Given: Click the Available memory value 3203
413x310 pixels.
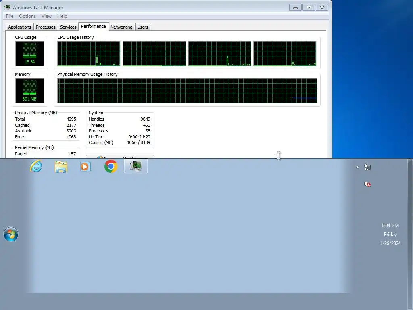Looking at the screenshot, I should tap(71, 131).
